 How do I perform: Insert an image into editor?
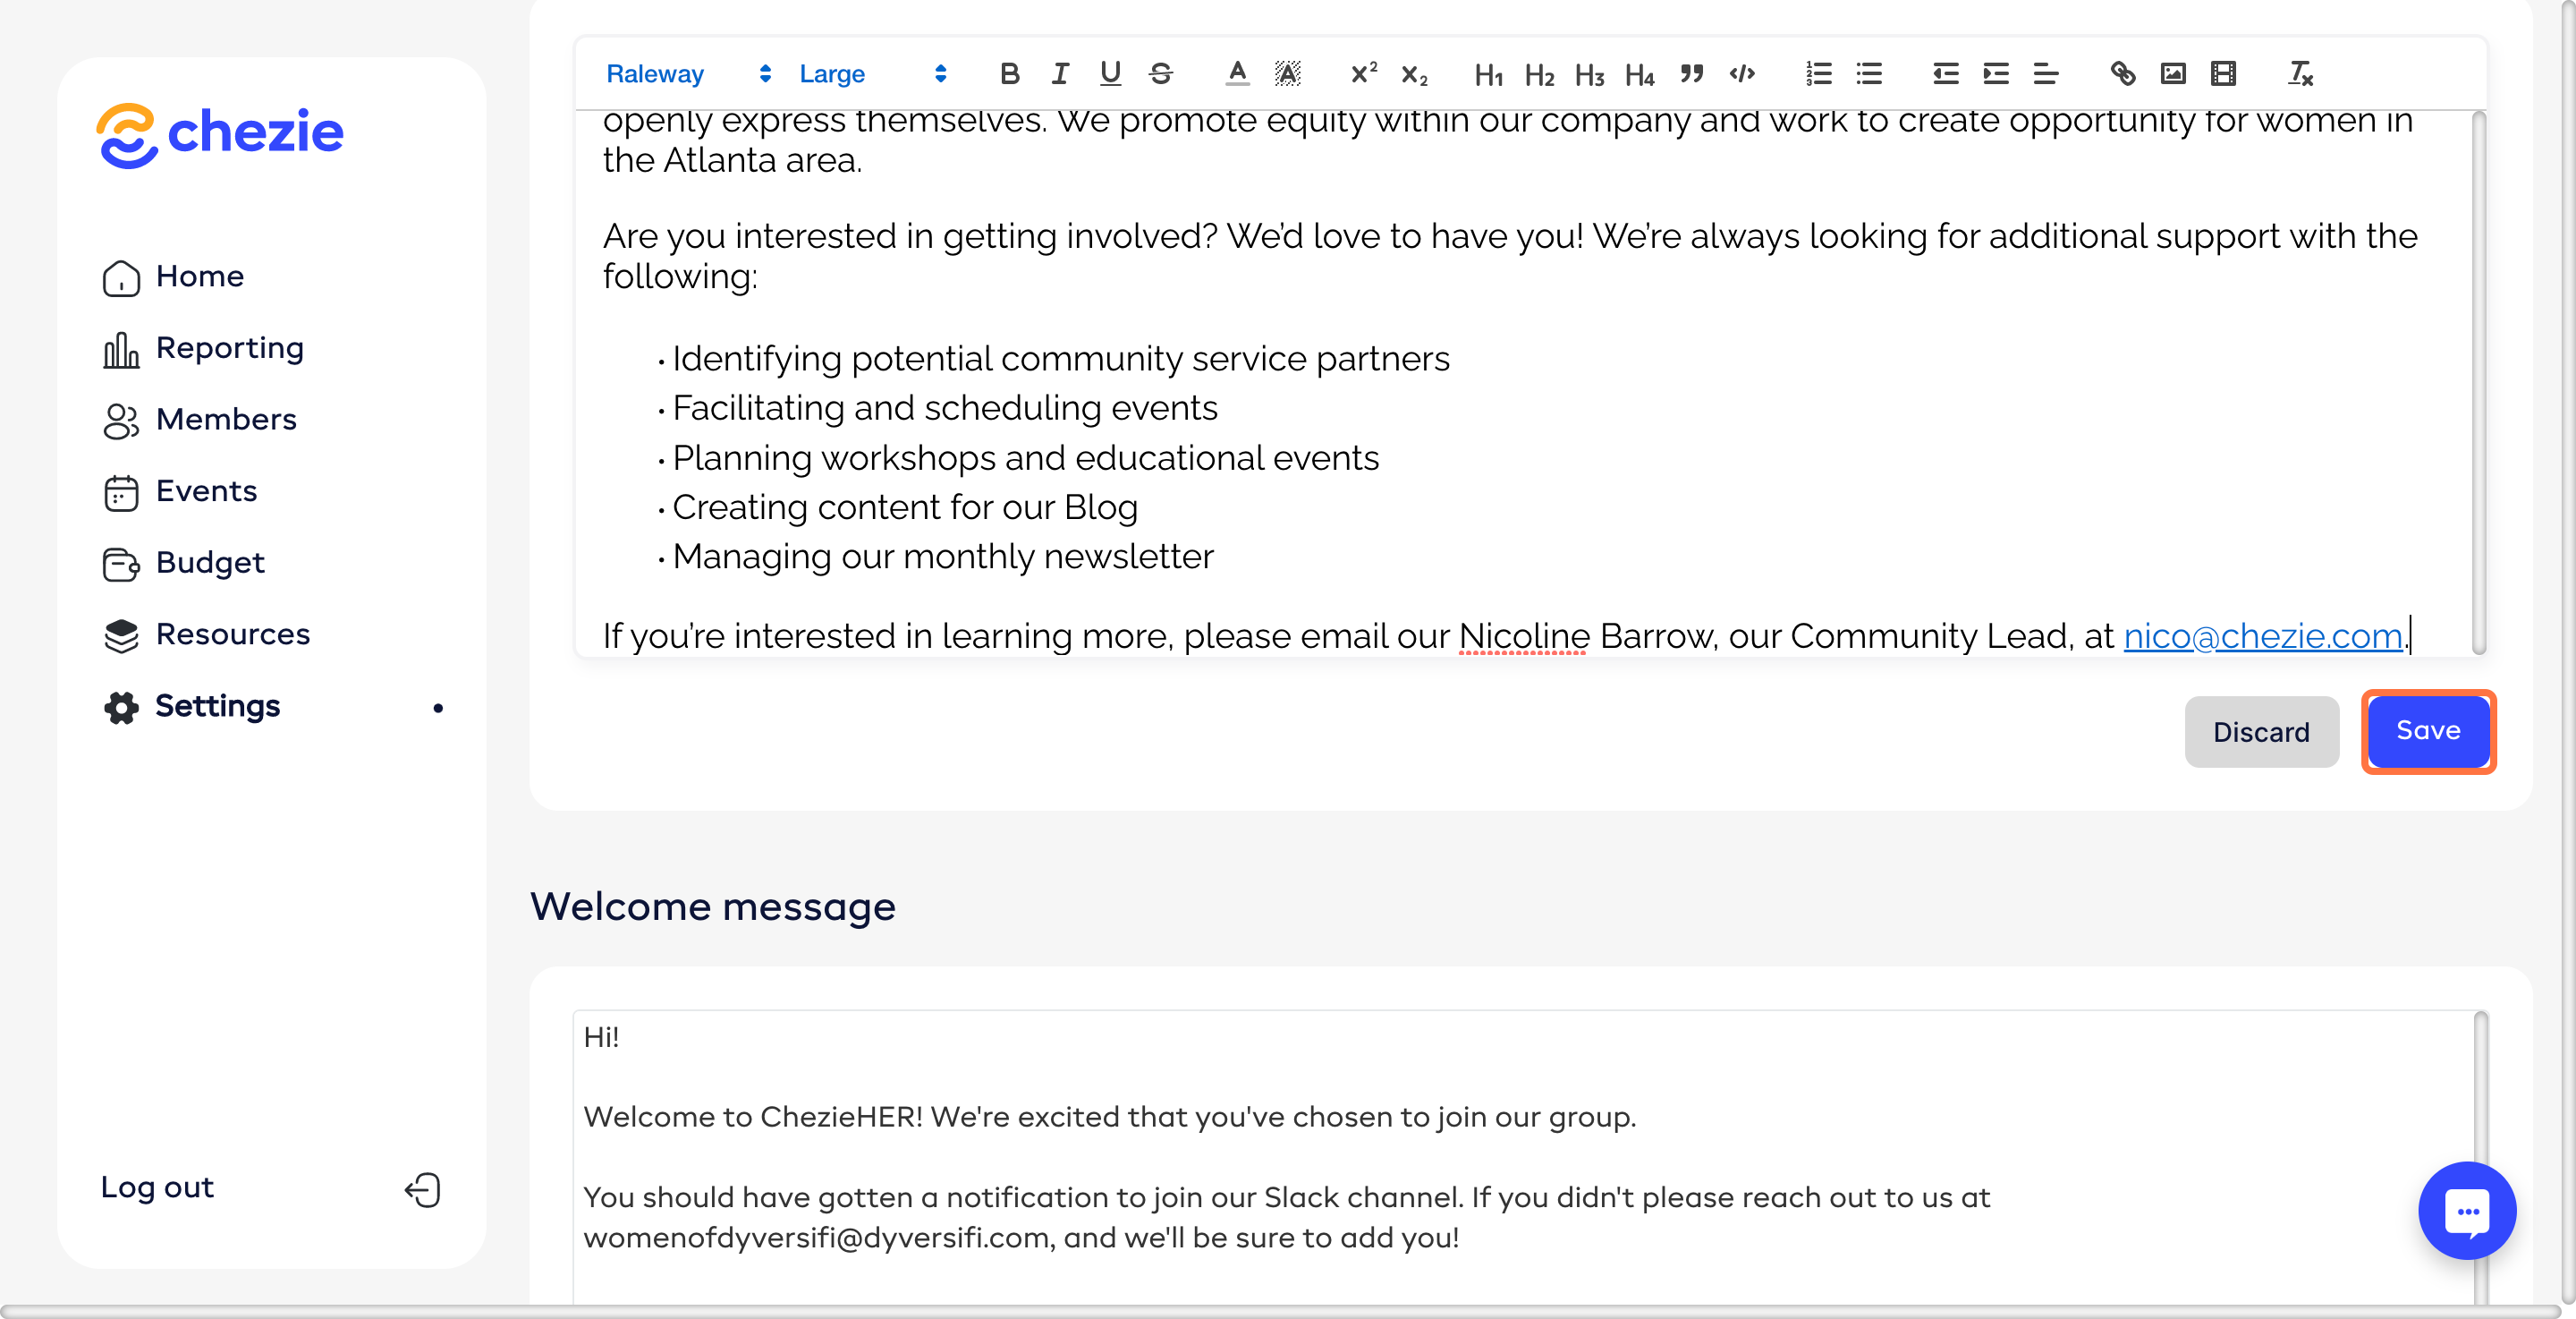click(2172, 73)
